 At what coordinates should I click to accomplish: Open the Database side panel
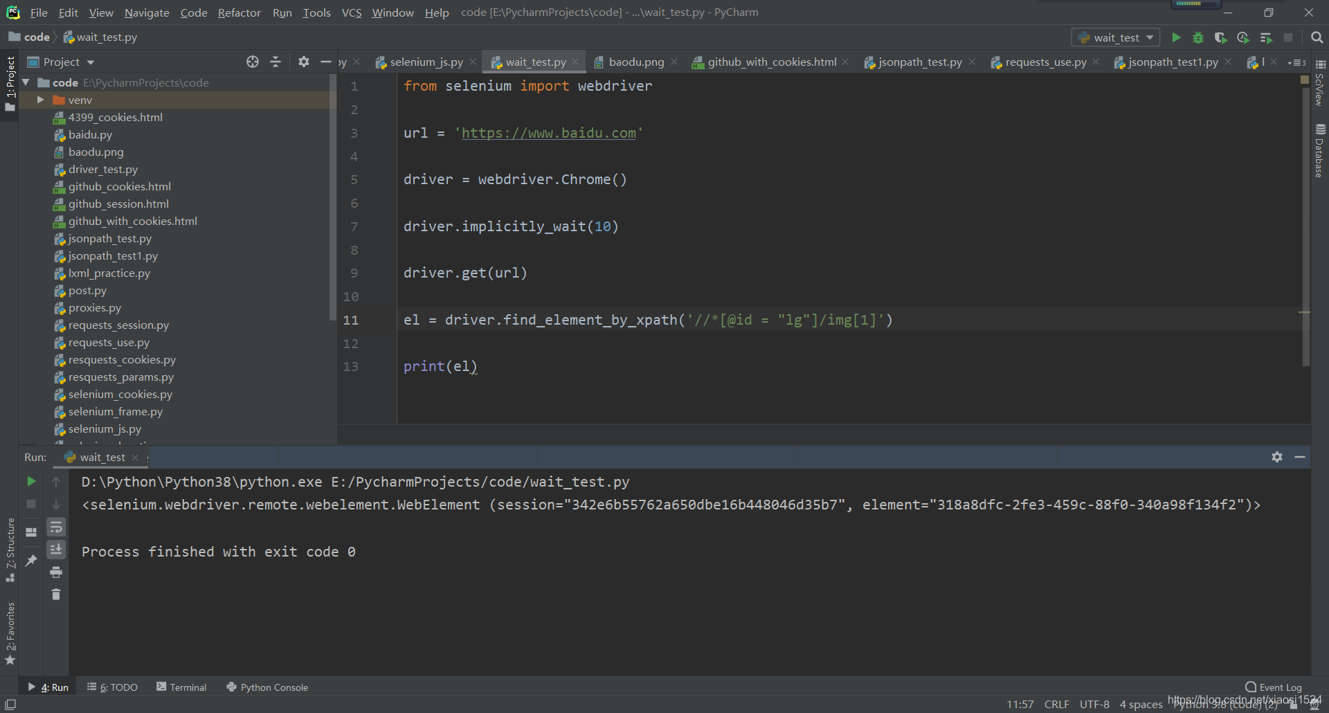1320,150
